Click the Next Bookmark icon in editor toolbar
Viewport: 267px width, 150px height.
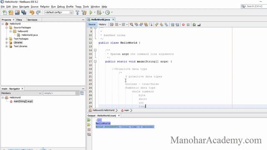(161, 25)
